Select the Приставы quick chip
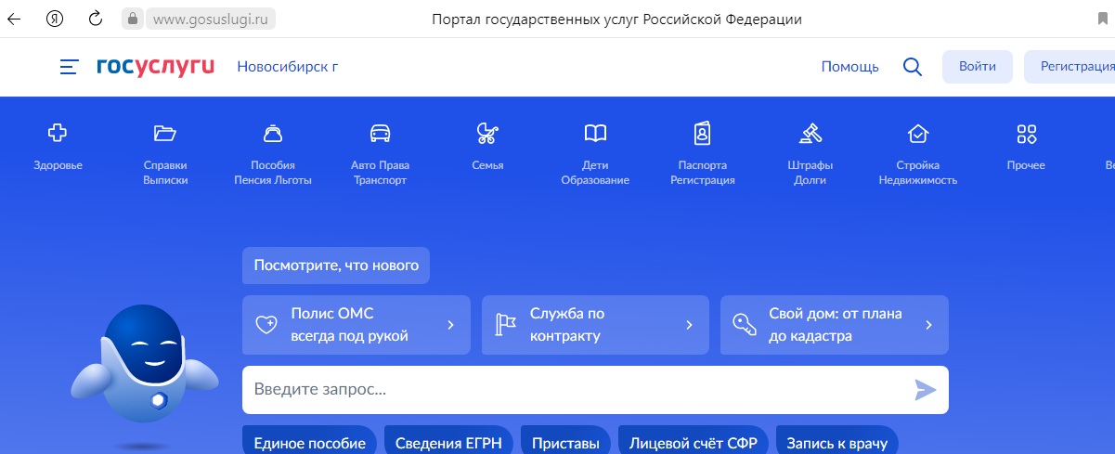 coord(565,440)
